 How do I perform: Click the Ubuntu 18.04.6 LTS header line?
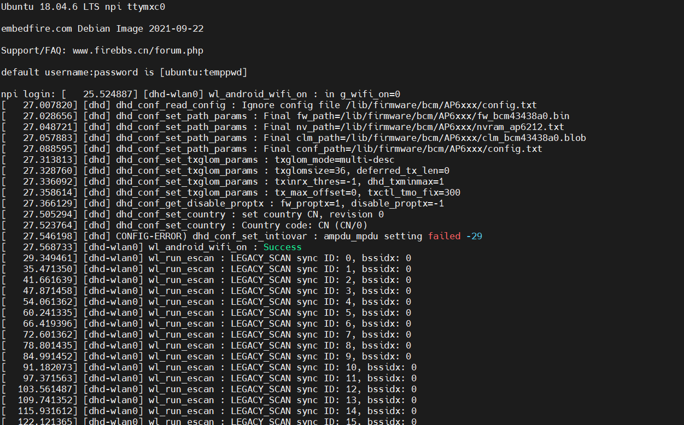pos(83,7)
